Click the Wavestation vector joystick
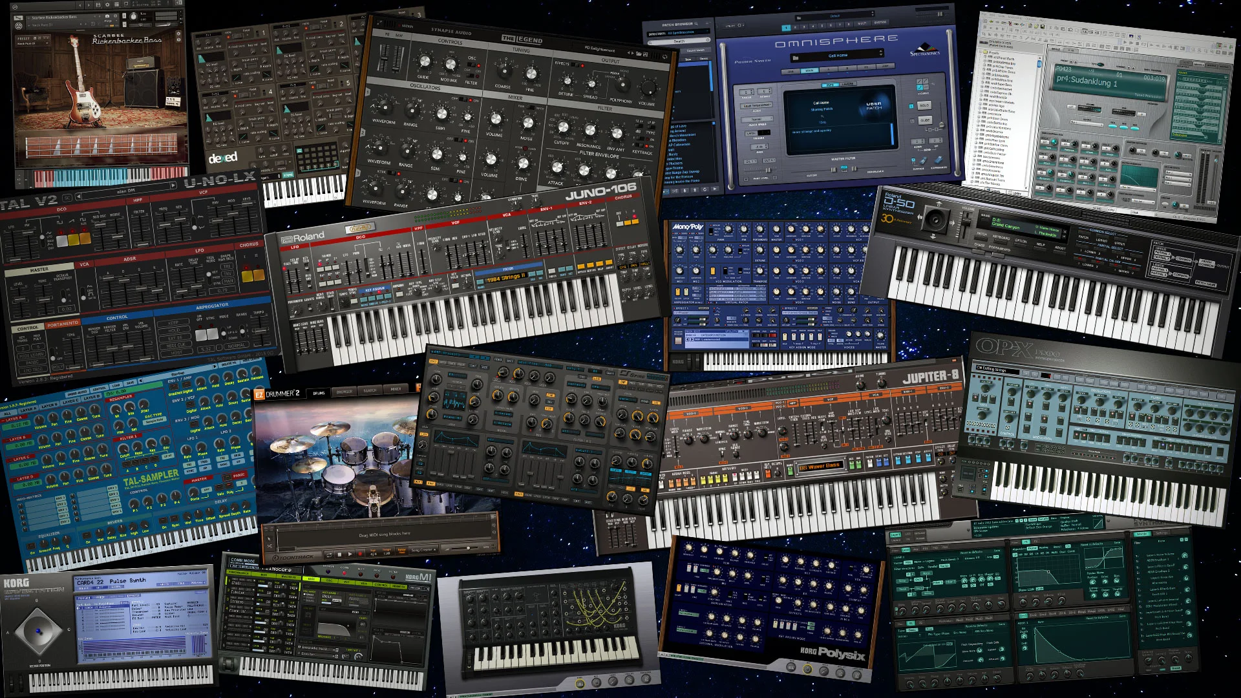Screen dimensions: 1241x698 [39, 630]
